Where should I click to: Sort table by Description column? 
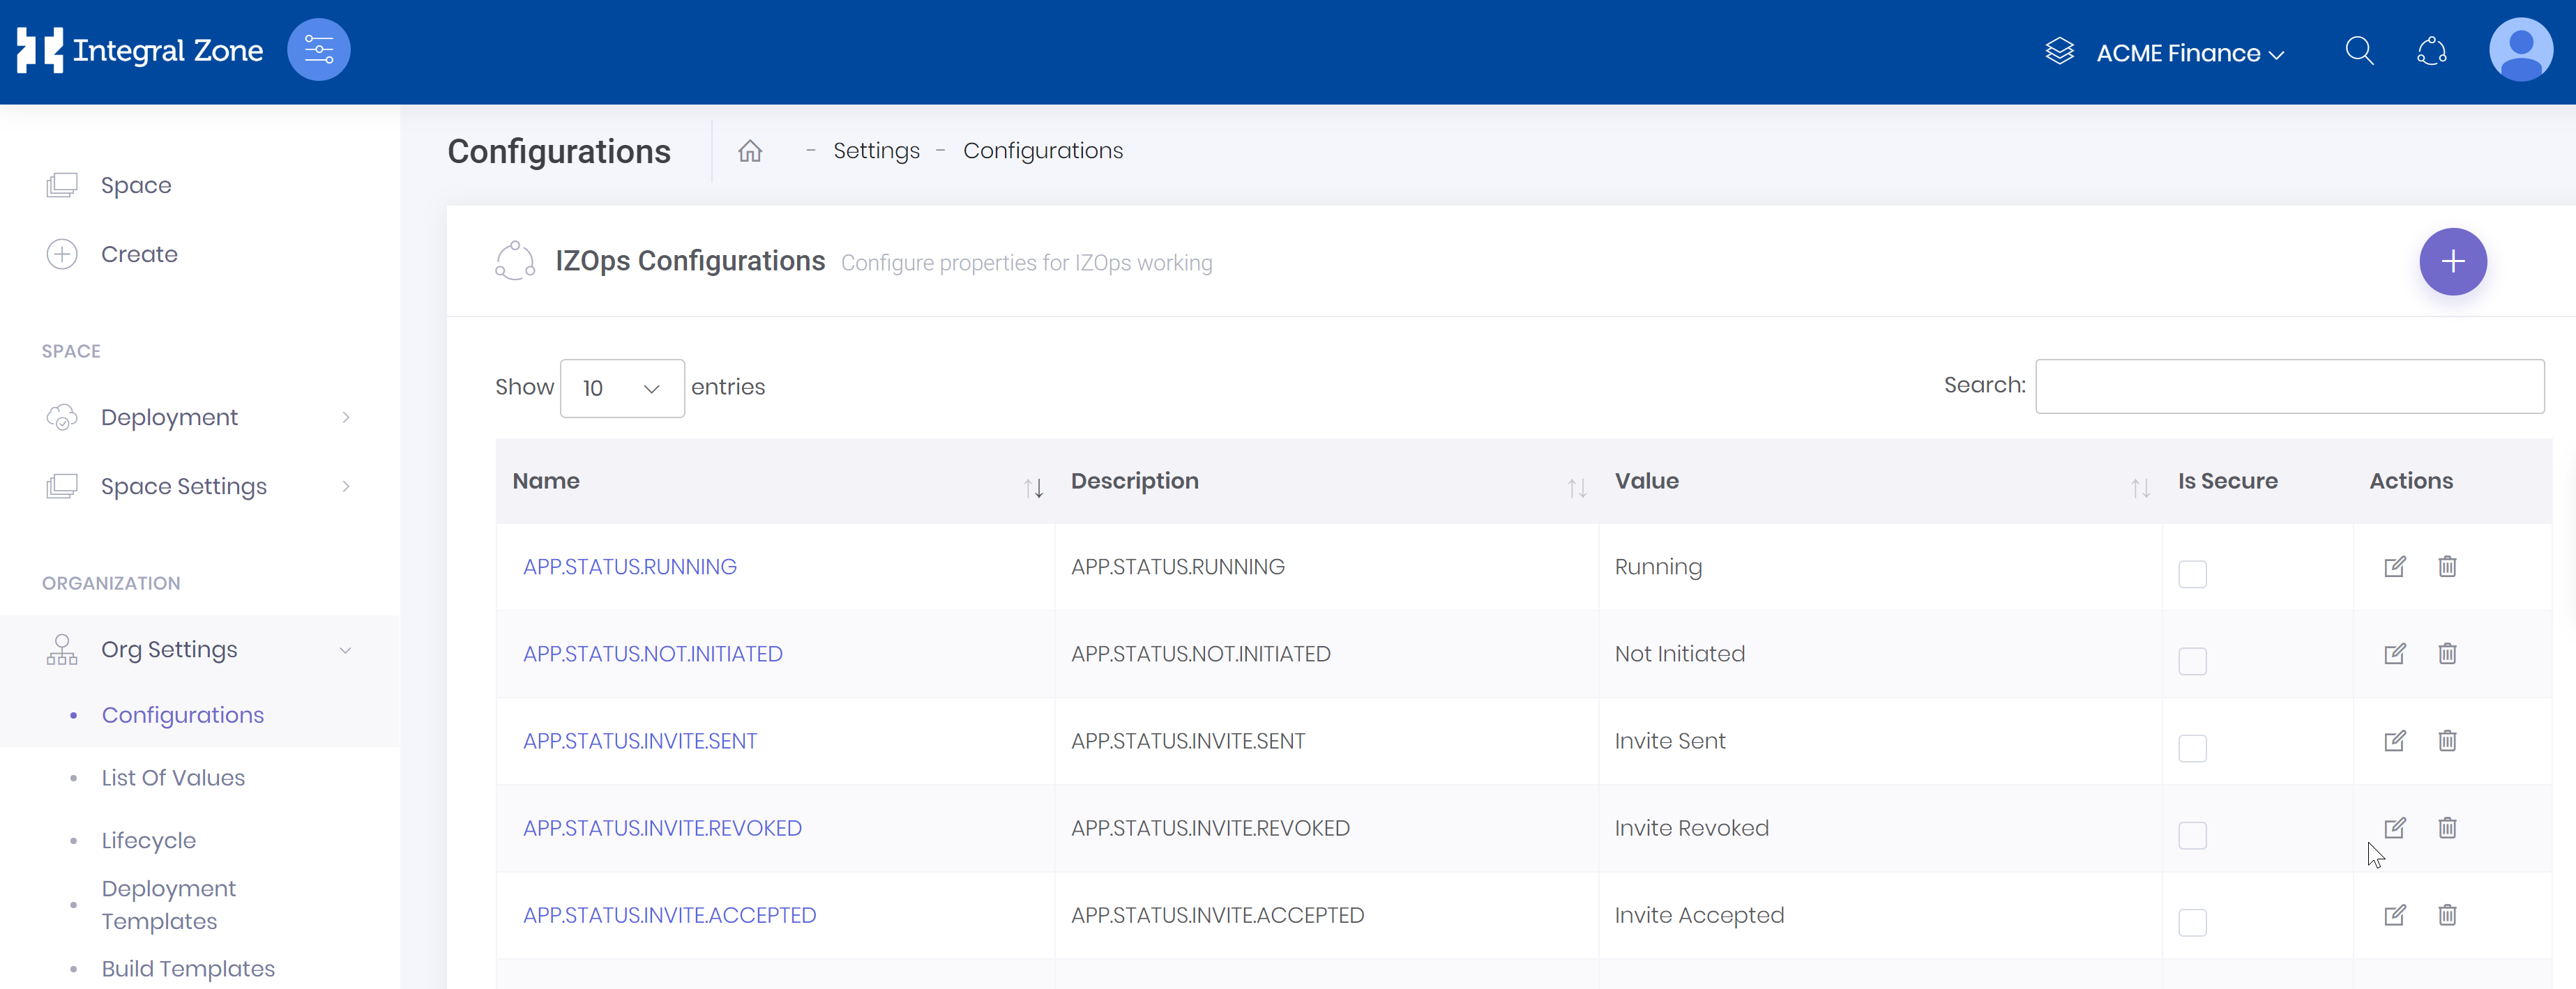pyautogui.click(x=1326, y=482)
